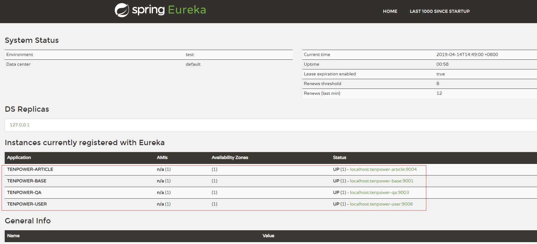Click the 'Instances currently registered with Eureka' heading
The height and width of the screenshot is (244, 537).
tap(85, 143)
